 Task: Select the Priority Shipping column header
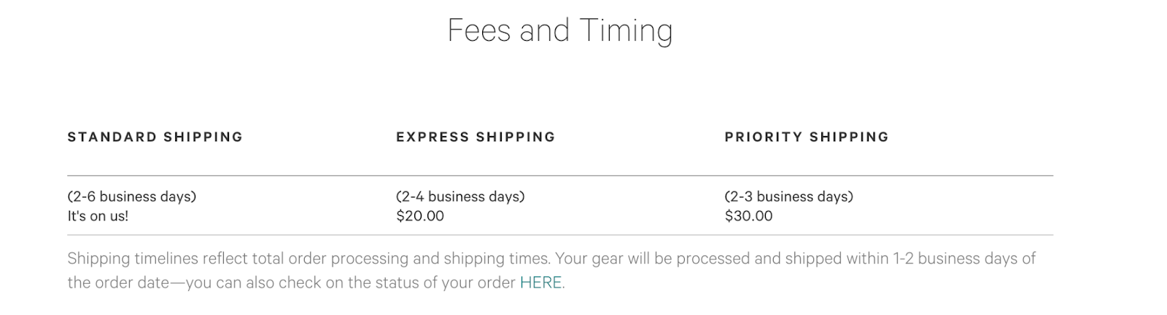click(x=807, y=137)
